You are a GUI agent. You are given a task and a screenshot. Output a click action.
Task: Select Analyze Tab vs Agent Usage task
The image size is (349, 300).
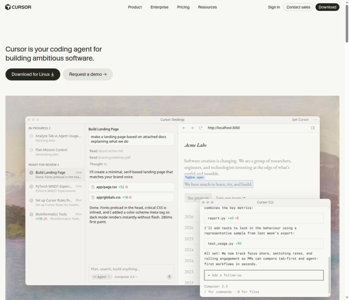click(55, 138)
